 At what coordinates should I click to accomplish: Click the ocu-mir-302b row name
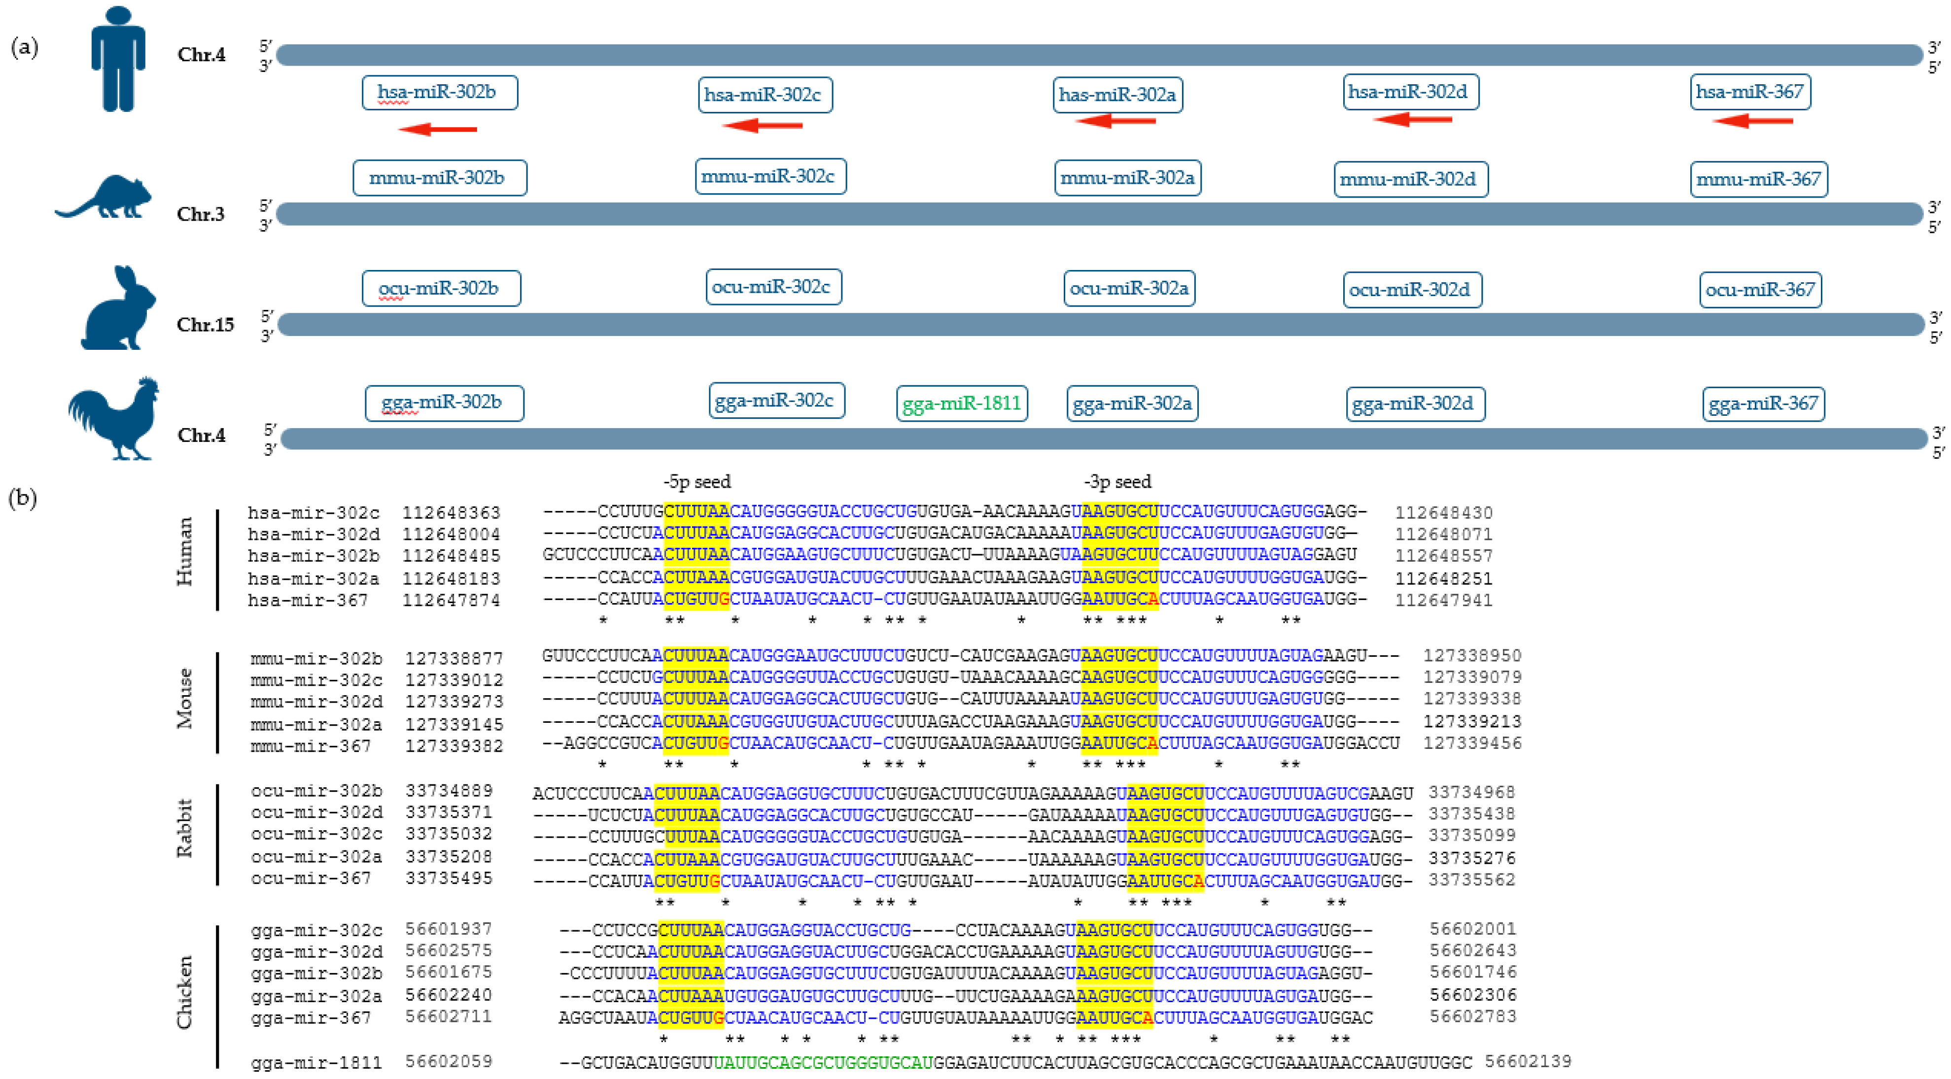pyautogui.click(x=316, y=791)
